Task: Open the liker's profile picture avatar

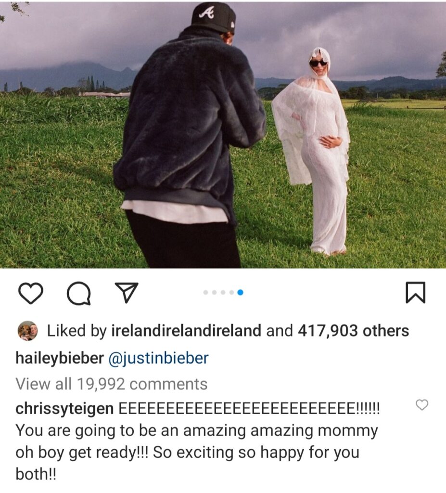Action: (x=27, y=331)
